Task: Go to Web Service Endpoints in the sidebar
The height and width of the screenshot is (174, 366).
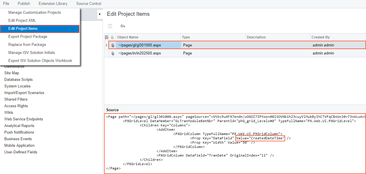Action: tap(24, 119)
